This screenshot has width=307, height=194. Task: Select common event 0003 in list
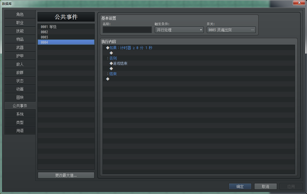pos(66,37)
